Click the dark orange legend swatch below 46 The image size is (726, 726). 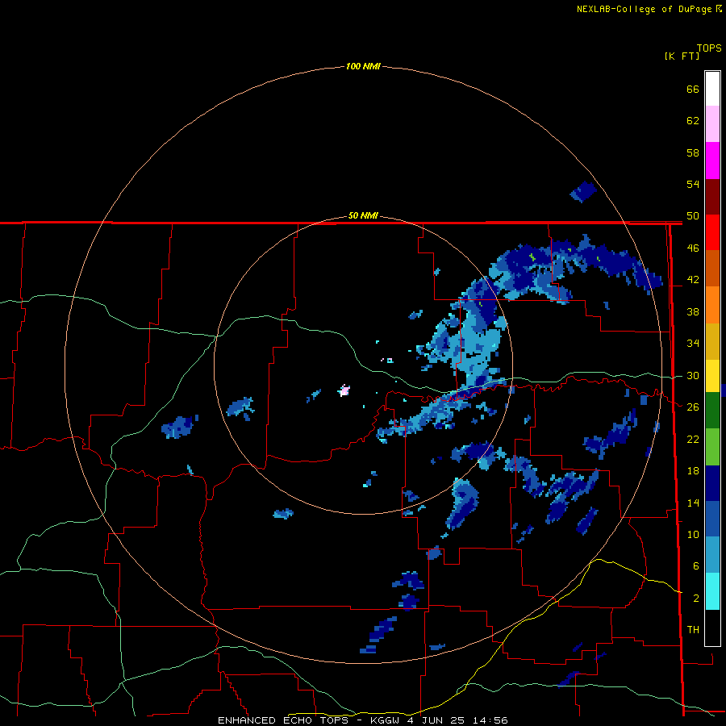pyautogui.click(x=712, y=269)
